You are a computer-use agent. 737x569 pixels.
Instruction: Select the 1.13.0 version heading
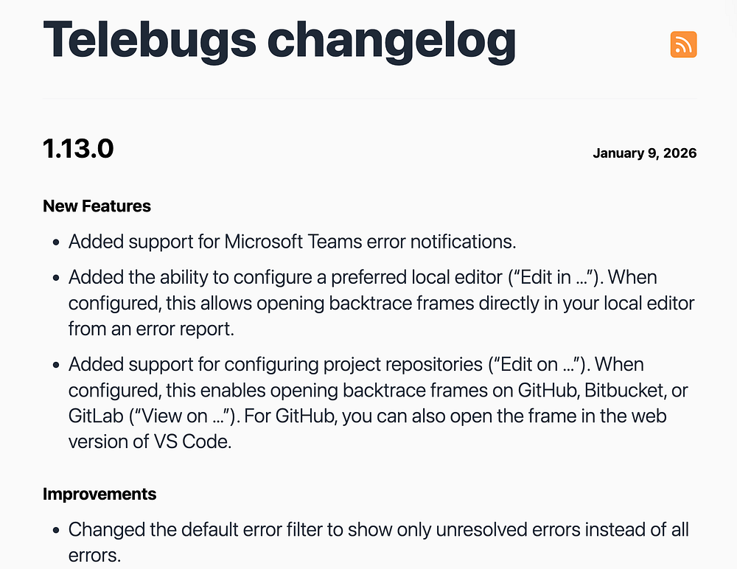pos(78,149)
